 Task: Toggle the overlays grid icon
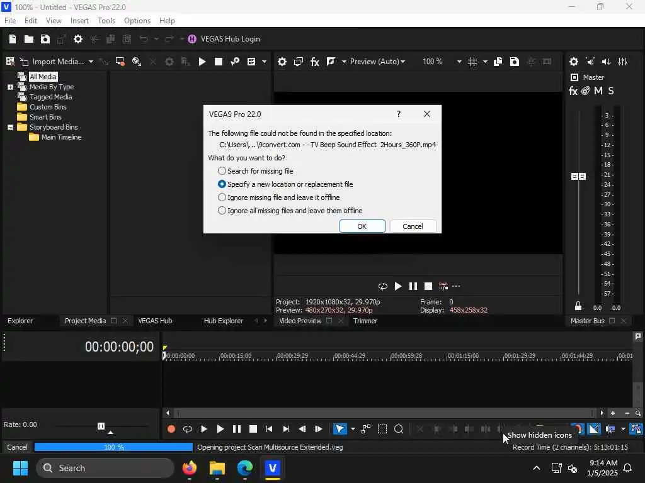[x=472, y=62]
